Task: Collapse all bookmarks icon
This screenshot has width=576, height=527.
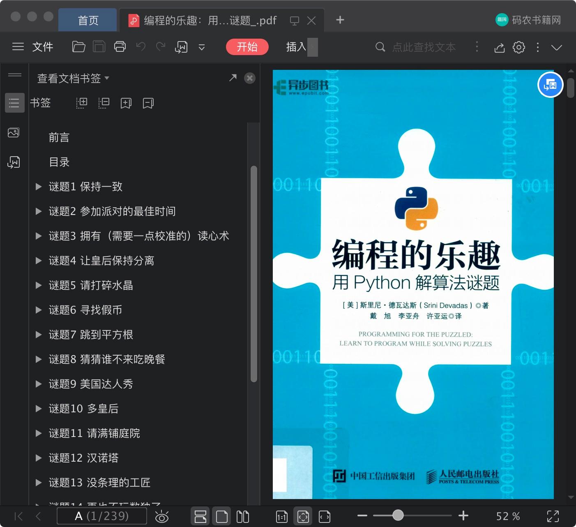Action: click(104, 103)
